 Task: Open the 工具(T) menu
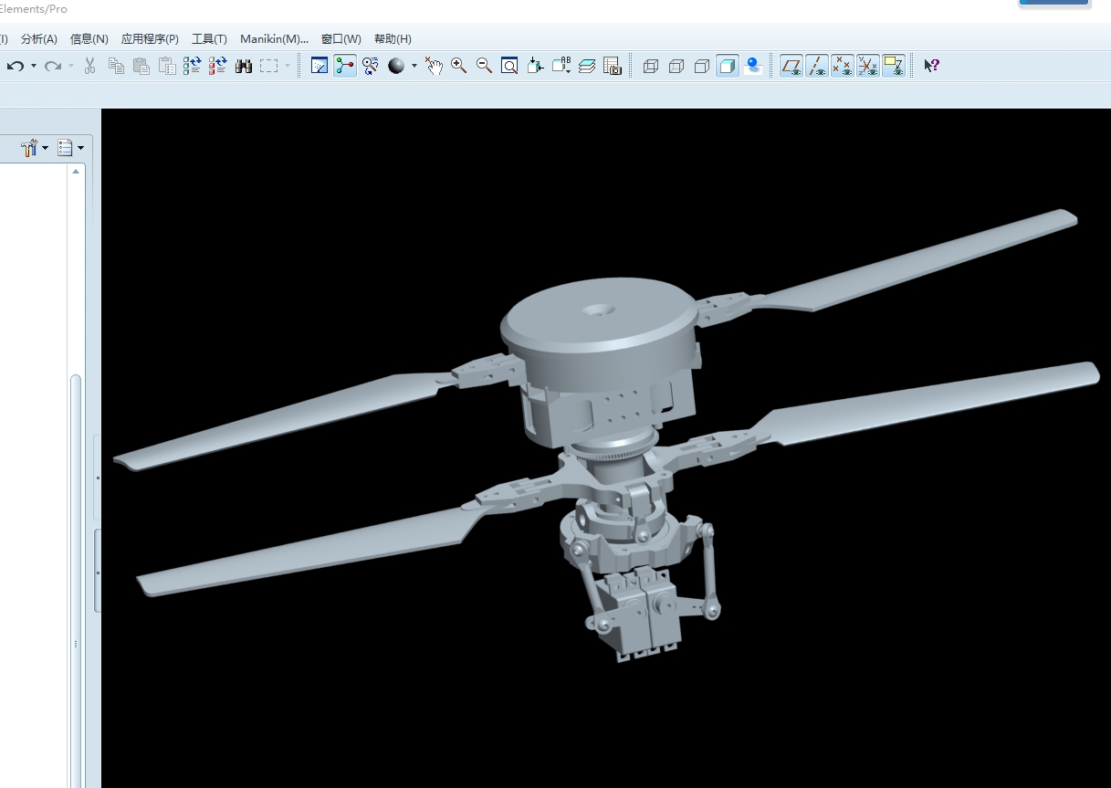click(x=209, y=39)
